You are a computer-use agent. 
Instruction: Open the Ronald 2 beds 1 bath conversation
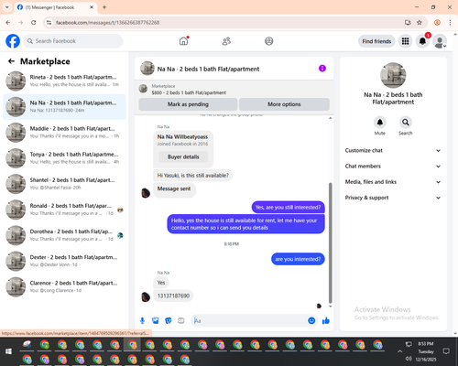(x=64, y=210)
